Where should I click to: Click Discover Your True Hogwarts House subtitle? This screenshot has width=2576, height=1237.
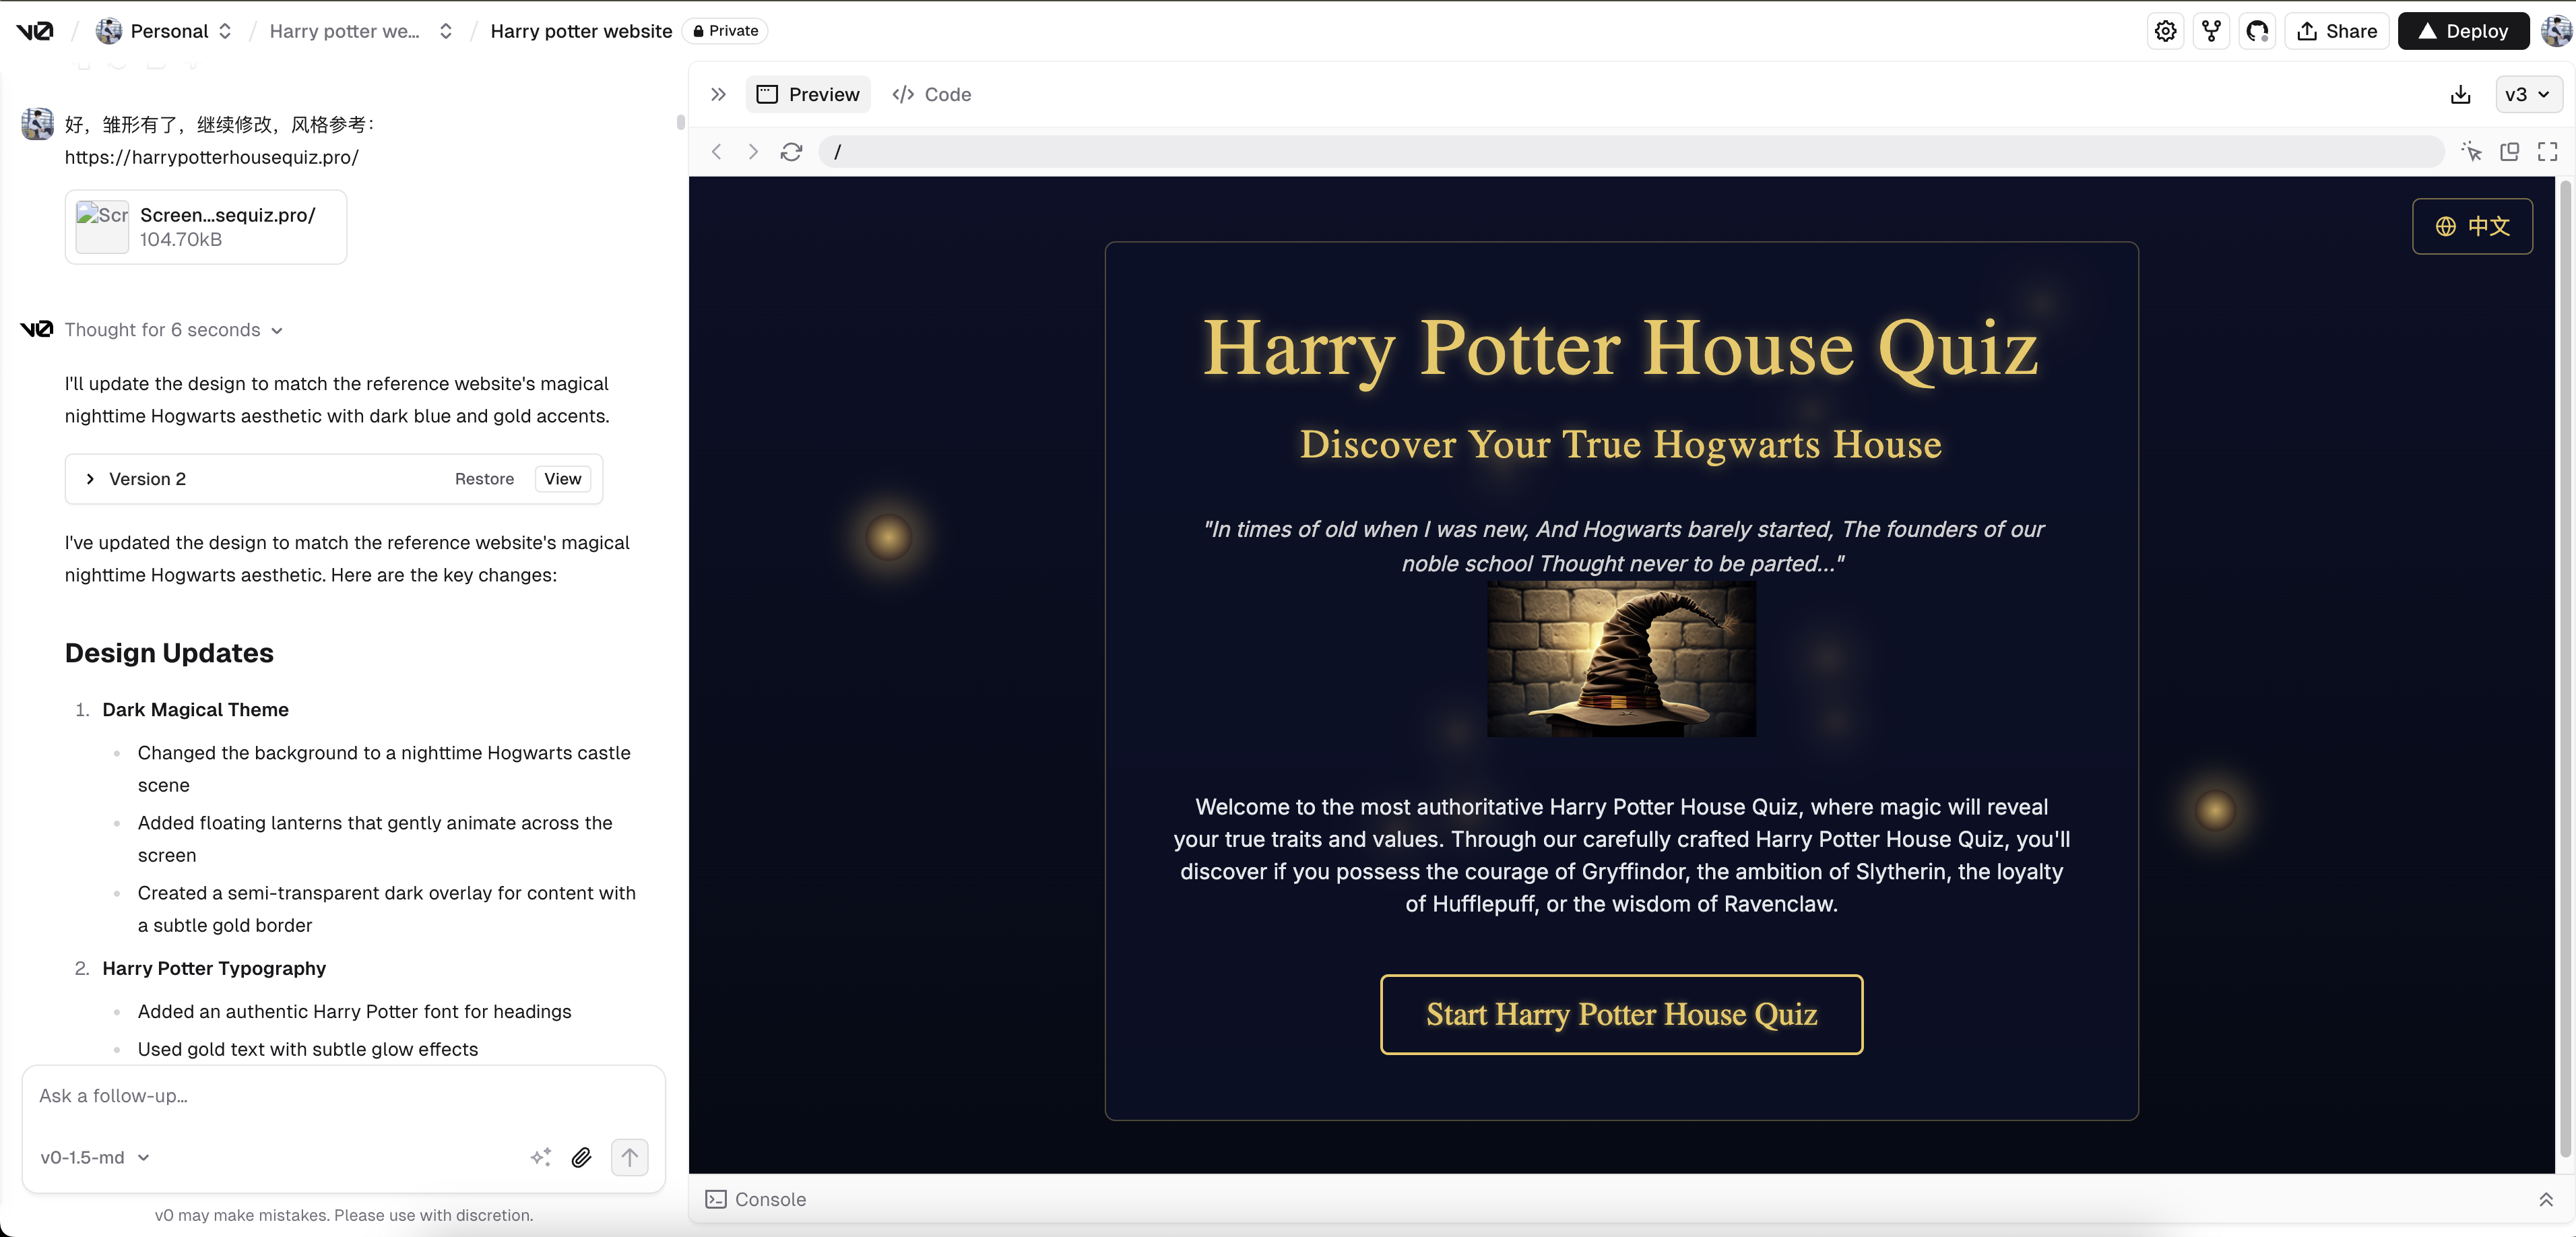coord(1620,444)
